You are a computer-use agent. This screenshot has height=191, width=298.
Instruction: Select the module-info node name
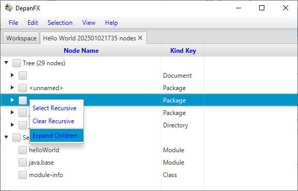pos(46,175)
